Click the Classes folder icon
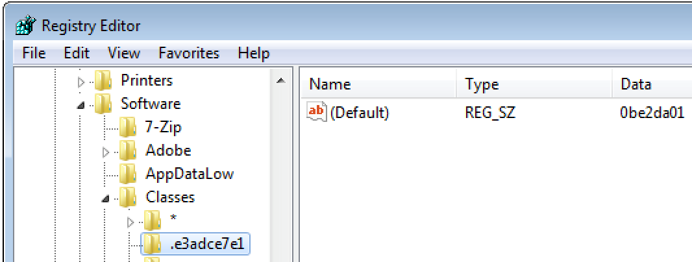The height and width of the screenshot is (262, 692). coord(129,197)
